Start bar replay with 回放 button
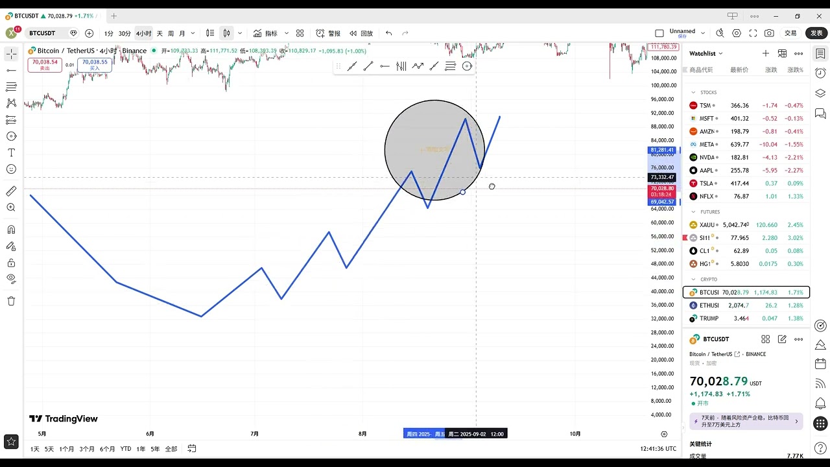 (x=361, y=33)
